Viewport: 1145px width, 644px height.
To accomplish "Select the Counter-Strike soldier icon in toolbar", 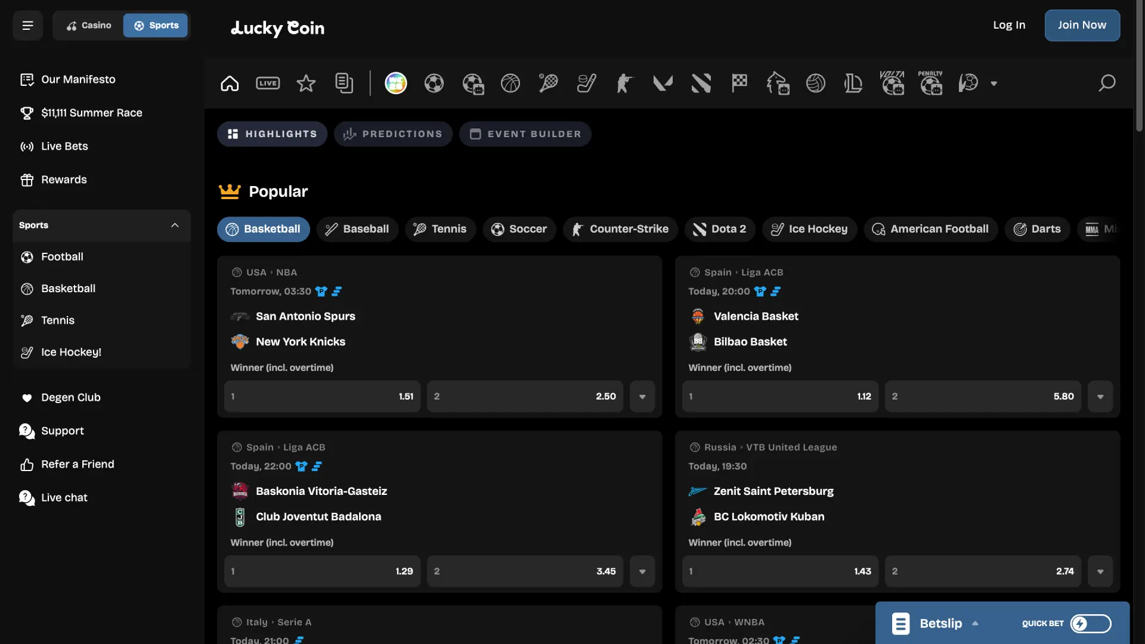I will (x=624, y=83).
